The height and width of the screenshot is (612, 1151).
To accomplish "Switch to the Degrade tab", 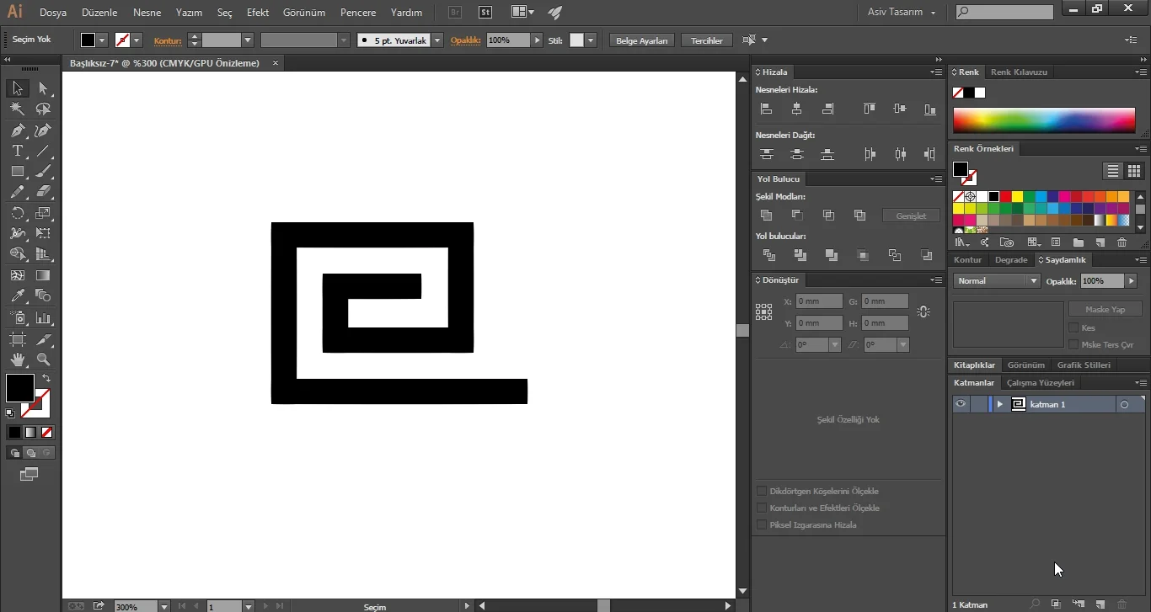I will 1011,260.
